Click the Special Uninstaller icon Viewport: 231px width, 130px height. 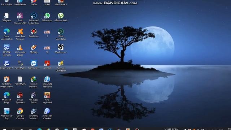click(x=61, y=64)
